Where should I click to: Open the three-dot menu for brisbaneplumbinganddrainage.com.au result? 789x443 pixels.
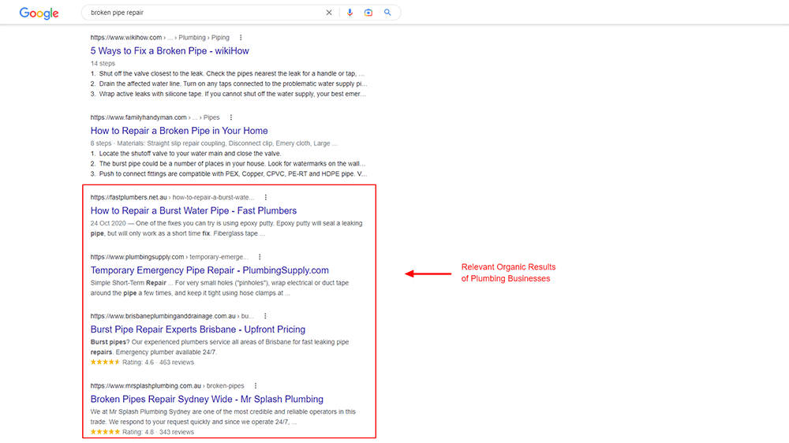(x=265, y=316)
